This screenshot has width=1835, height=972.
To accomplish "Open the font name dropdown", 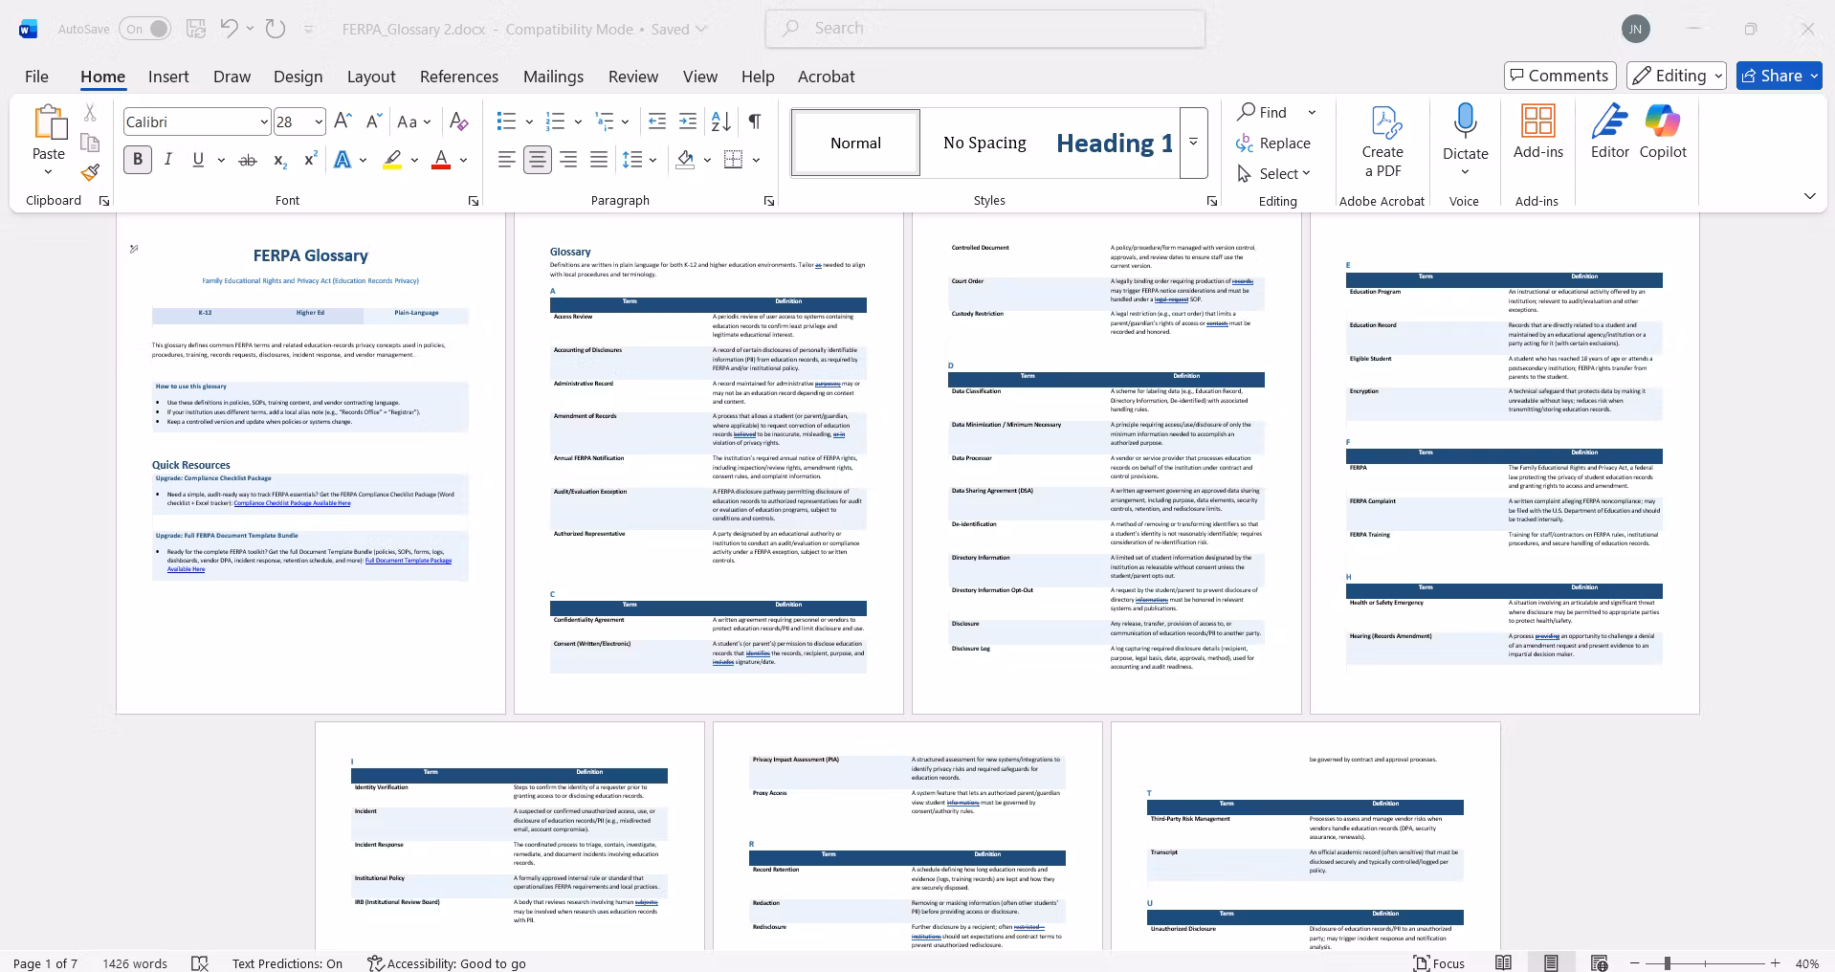I will 264,121.
